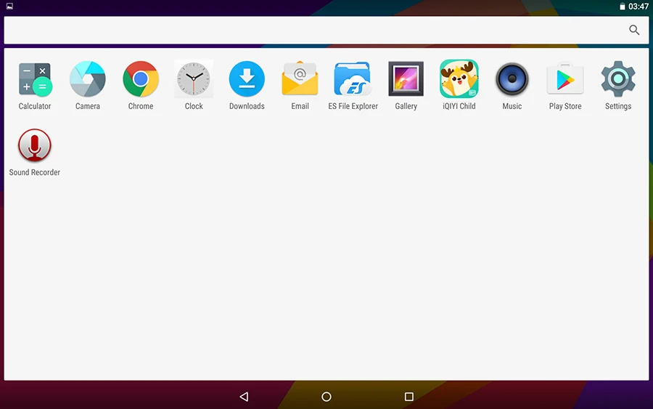Tap the 03:47 clock in status bar
The width and height of the screenshot is (653, 409).
click(x=638, y=7)
